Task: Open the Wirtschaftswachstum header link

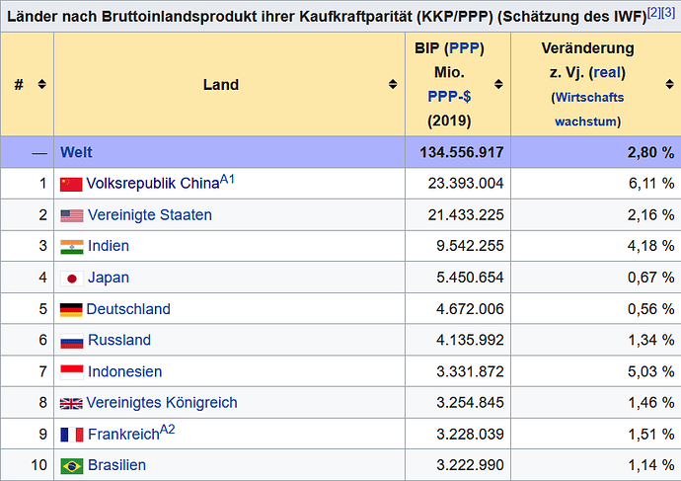Action: click(x=588, y=109)
